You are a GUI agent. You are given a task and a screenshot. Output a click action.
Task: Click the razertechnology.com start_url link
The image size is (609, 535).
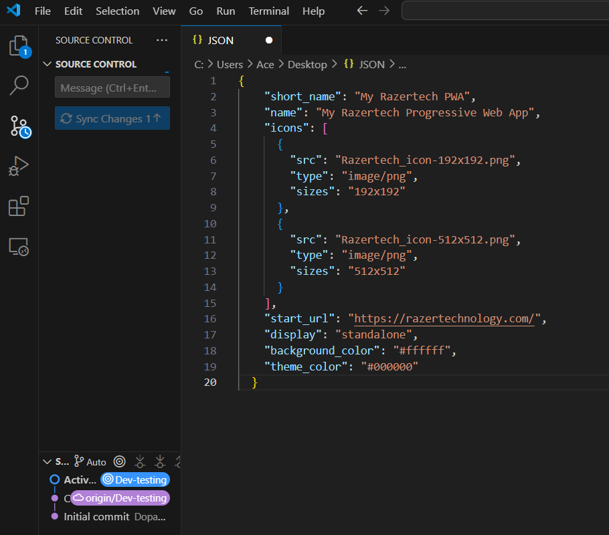[x=446, y=319]
